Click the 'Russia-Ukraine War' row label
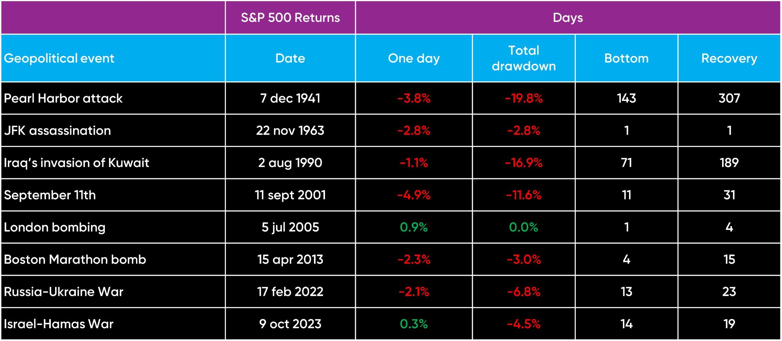 coord(64,292)
